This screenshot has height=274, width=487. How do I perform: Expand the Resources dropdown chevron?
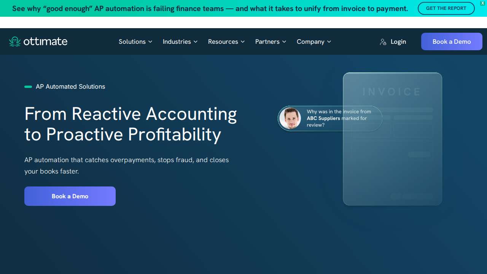(x=243, y=42)
